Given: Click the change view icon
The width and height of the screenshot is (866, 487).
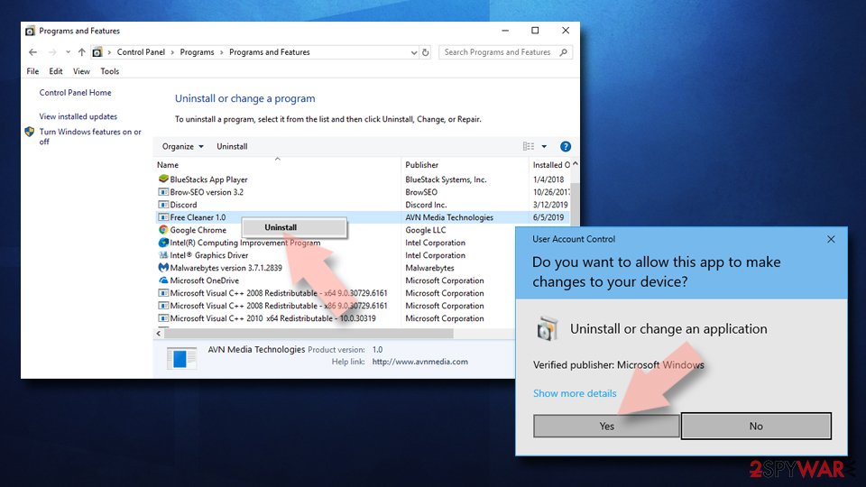Looking at the screenshot, I should (x=529, y=146).
